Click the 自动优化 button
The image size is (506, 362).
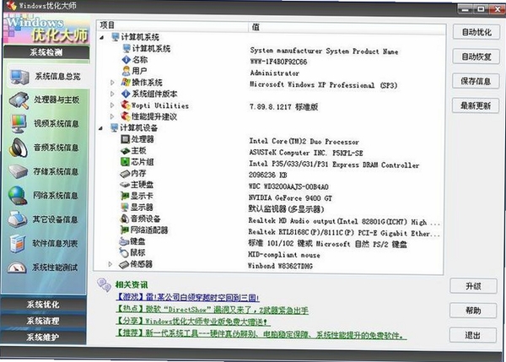click(476, 32)
